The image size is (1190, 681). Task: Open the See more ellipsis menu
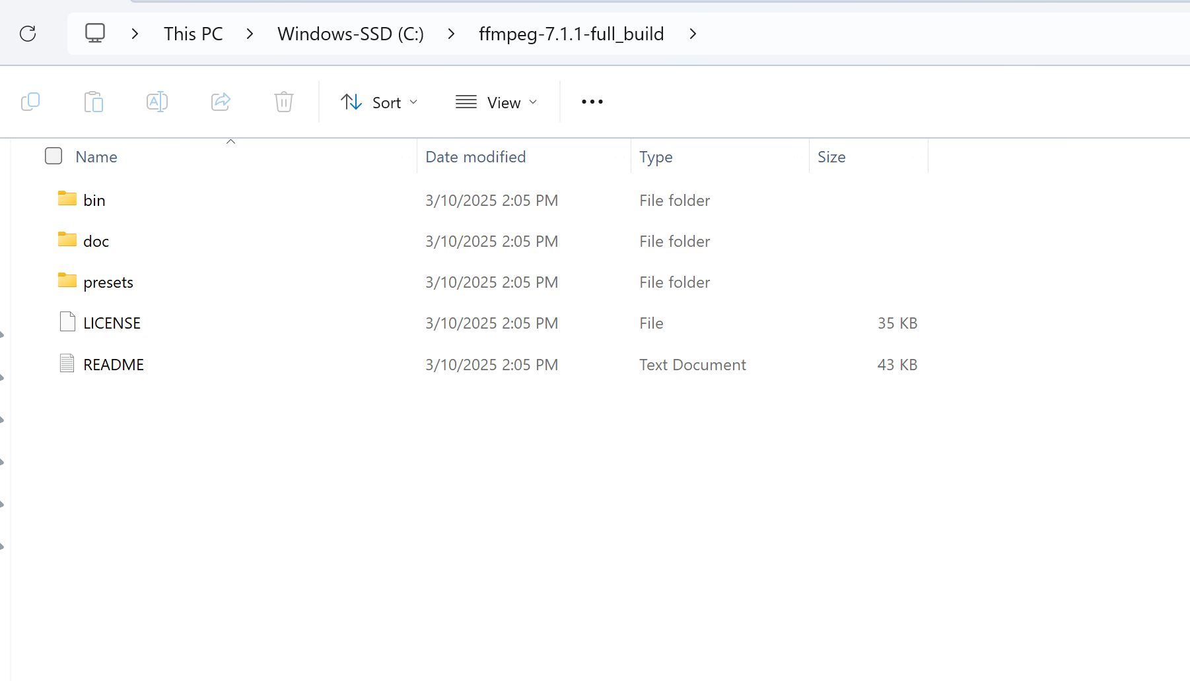pos(592,102)
